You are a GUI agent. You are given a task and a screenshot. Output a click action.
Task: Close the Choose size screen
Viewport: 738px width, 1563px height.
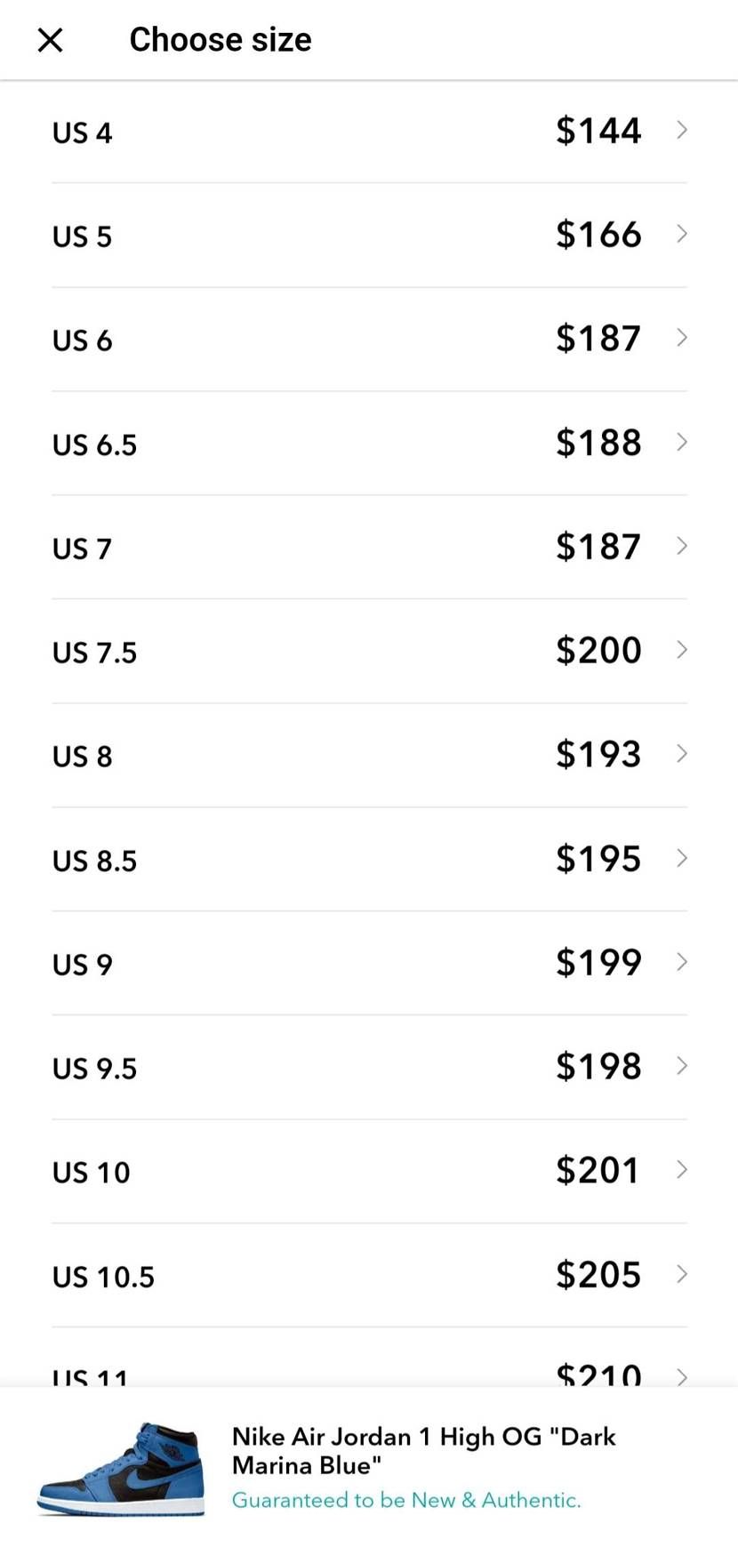(x=51, y=40)
